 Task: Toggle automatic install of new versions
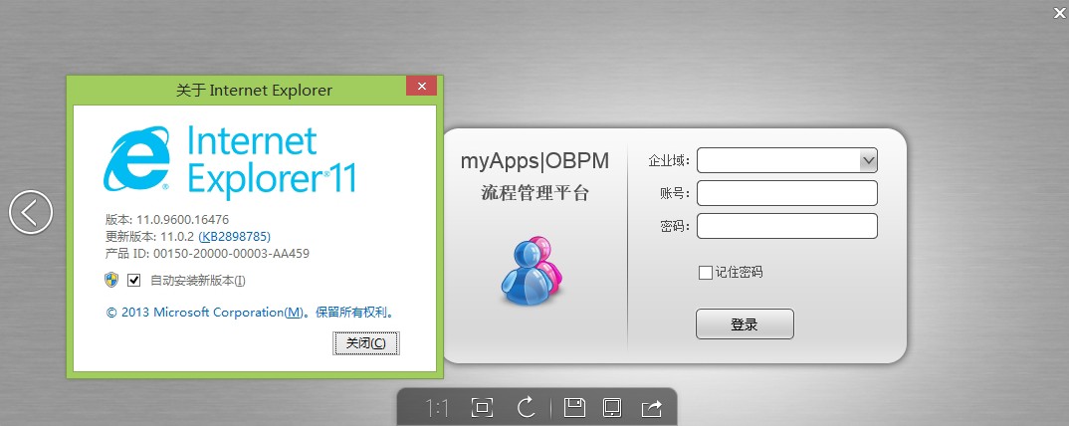click(133, 280)
